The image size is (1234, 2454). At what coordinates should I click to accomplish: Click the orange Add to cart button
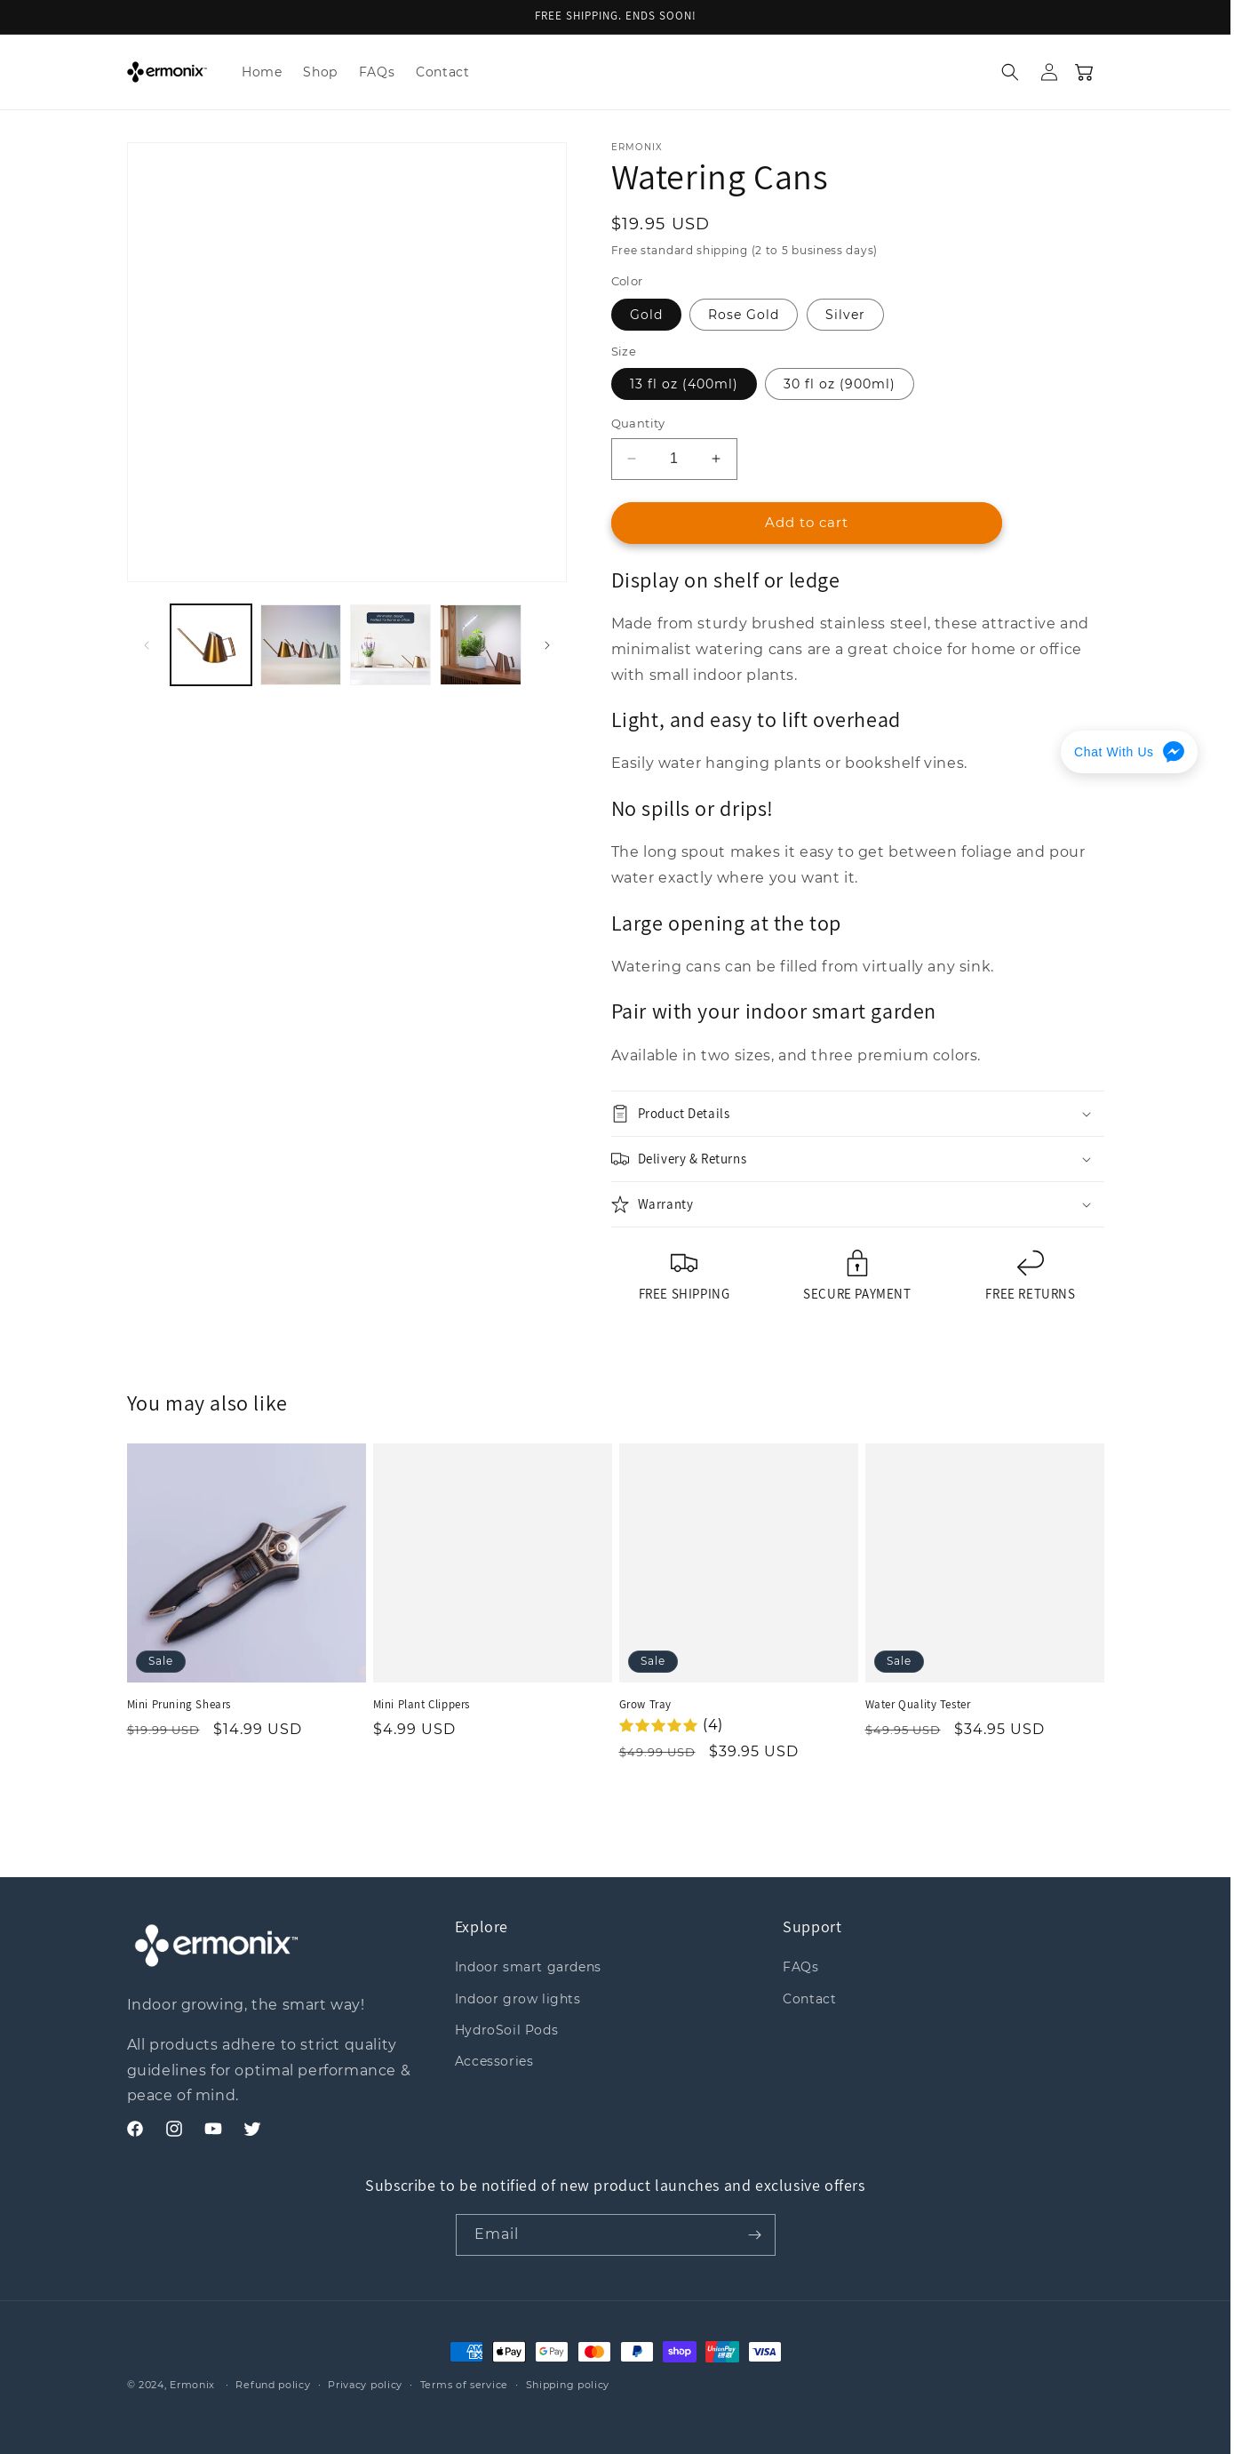(808, 524)
